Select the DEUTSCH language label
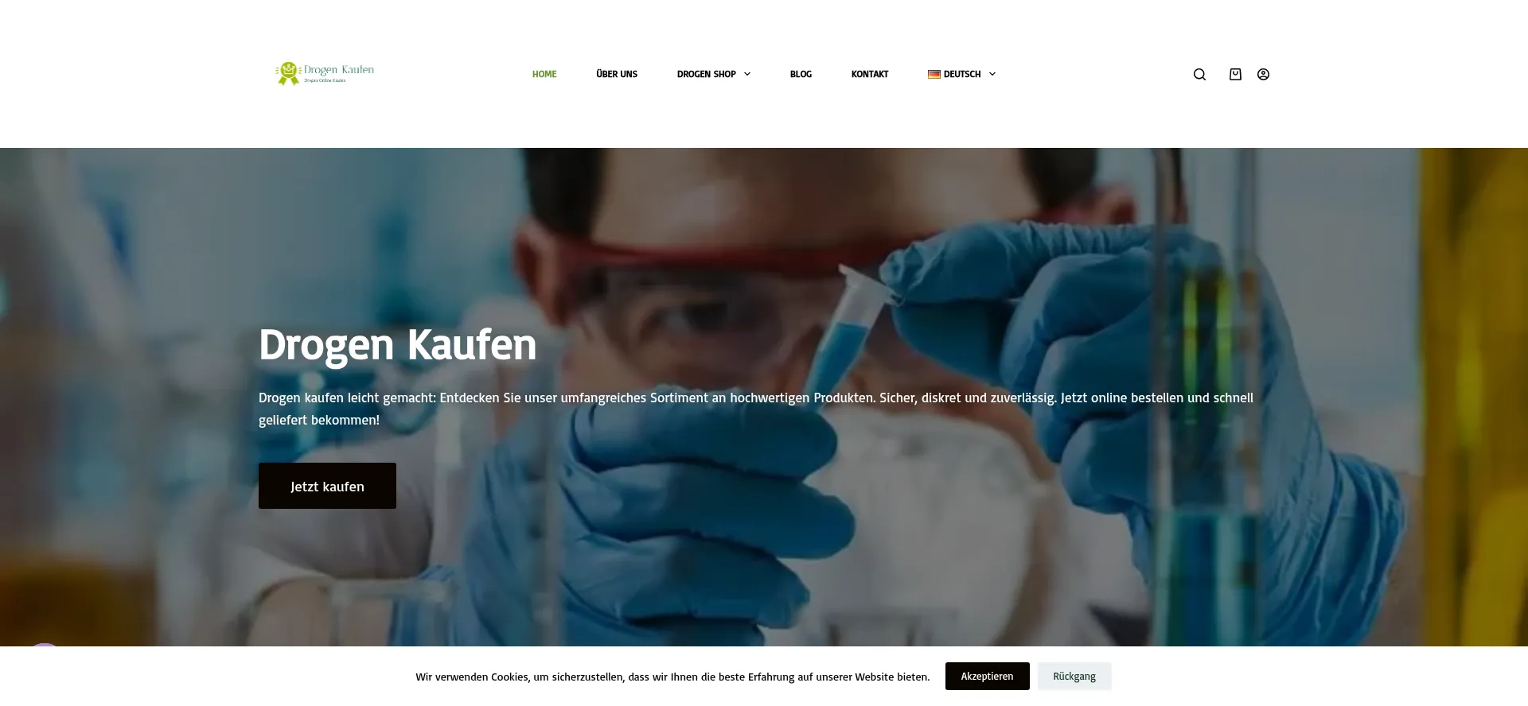This screenshot has width=1528, height=706. tap(962, 74)
